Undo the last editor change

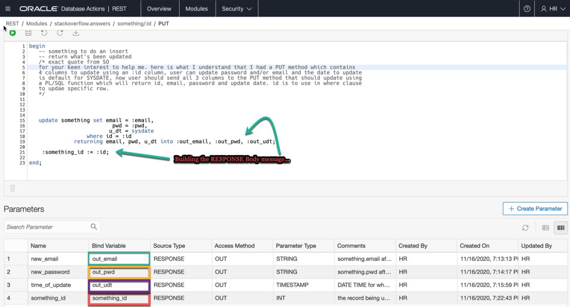(44, 33)
